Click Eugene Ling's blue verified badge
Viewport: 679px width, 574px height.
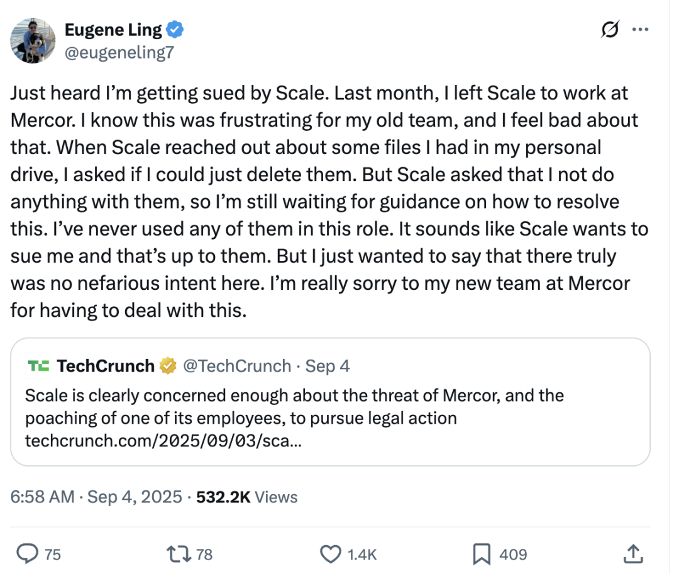[x=174, y=29]
